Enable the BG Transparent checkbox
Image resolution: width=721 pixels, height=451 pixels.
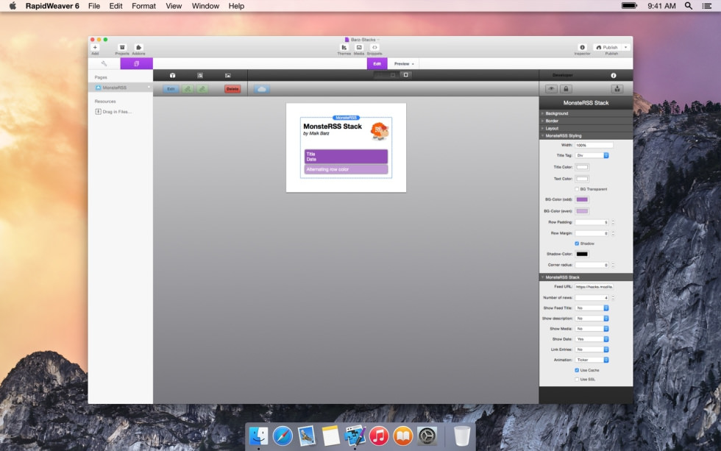tap(577, 189)
